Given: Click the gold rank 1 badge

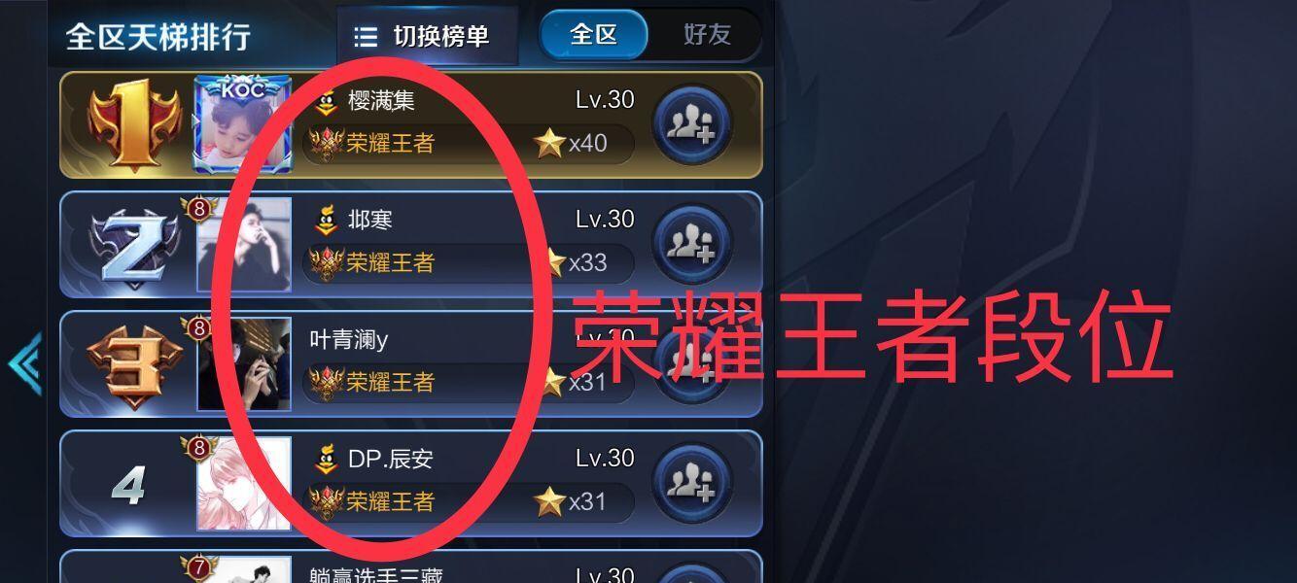Looking at the screenshot, I should (135, 125).
